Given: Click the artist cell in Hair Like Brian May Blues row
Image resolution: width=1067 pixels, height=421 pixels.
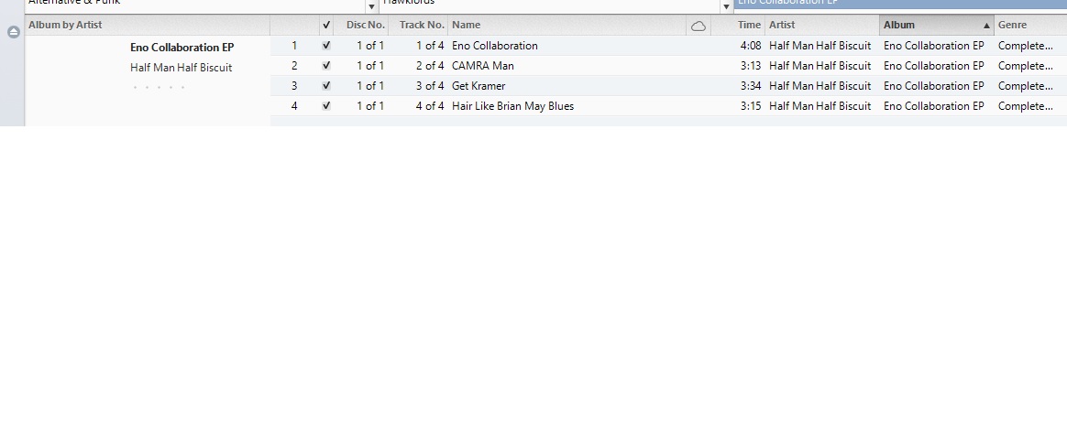Looking at the screenshot, I should (820, 106).
